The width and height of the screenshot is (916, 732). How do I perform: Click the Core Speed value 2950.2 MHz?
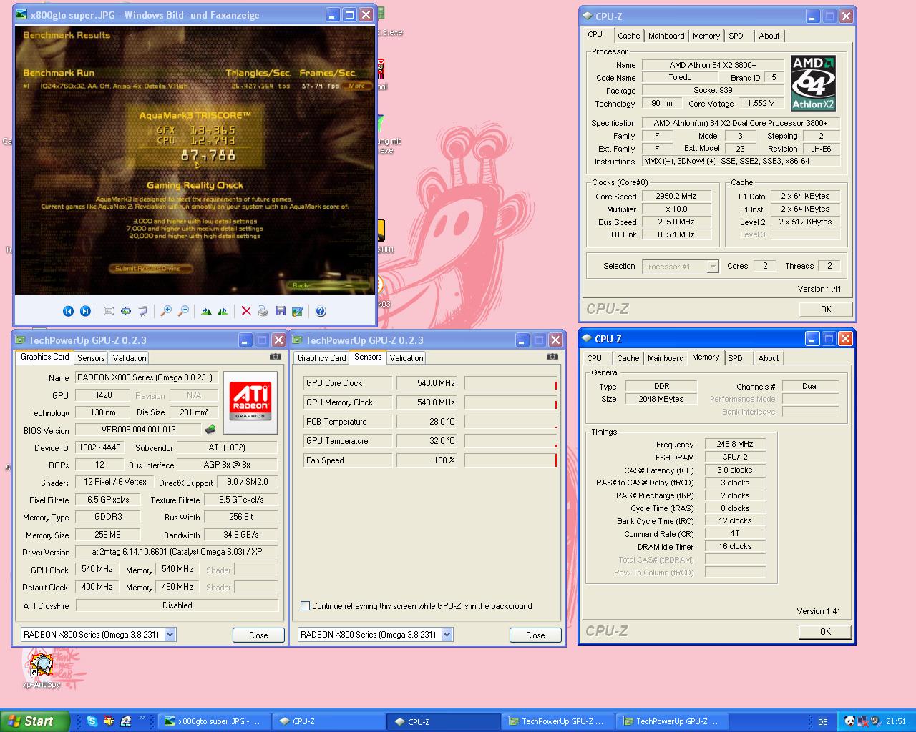click(x=676, y=196)
